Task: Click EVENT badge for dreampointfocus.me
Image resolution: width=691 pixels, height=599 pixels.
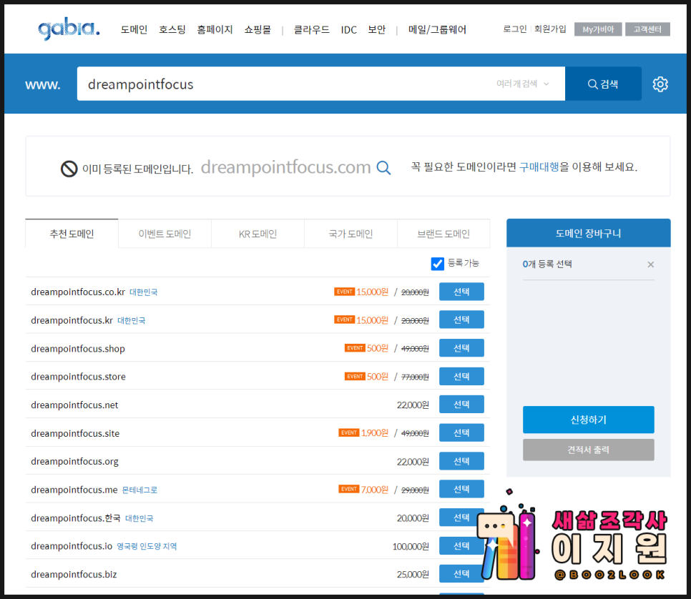Action: point(349,490)
